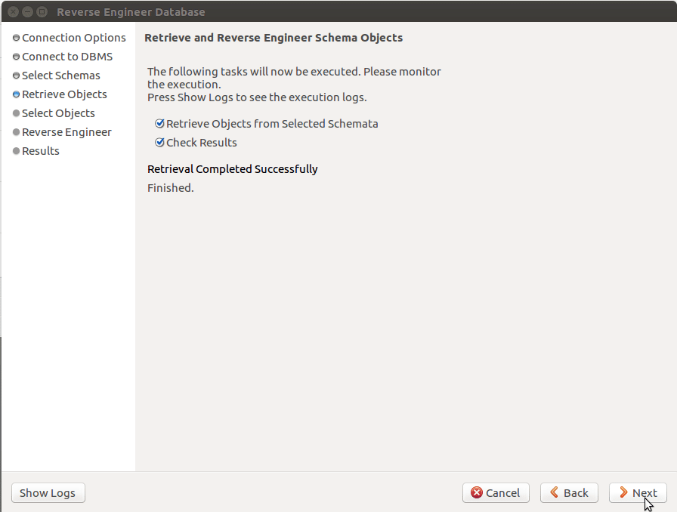Screen dimensions: 677x512
Task: Click the Select Schemas step bullet icon
Action: tap(16, 76)
